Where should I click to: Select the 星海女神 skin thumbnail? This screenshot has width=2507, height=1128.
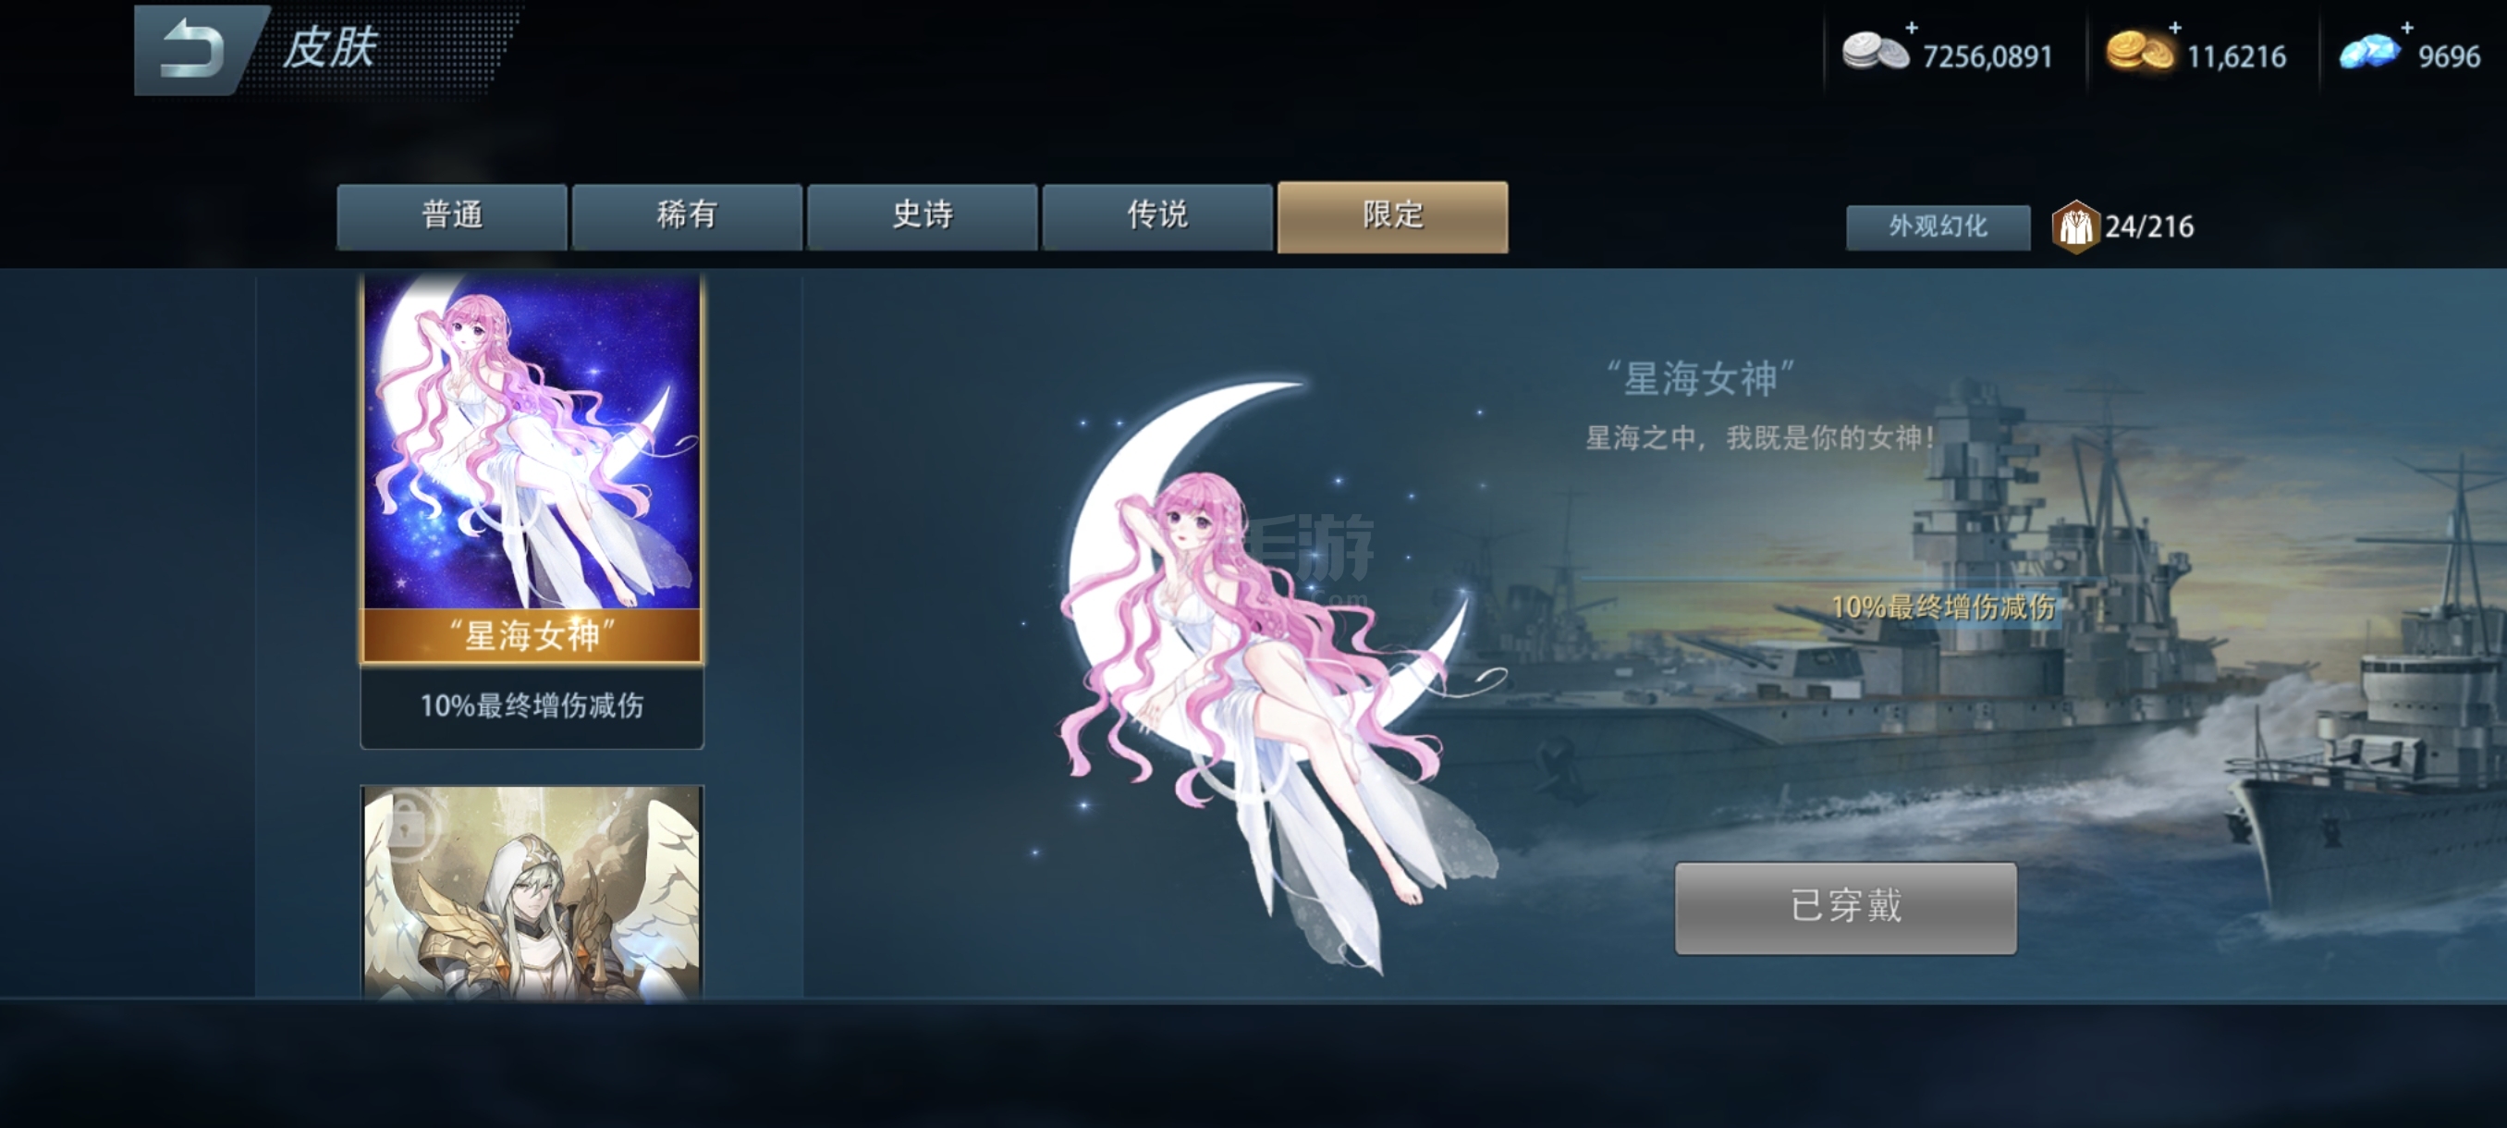click(x=532, y=468)
